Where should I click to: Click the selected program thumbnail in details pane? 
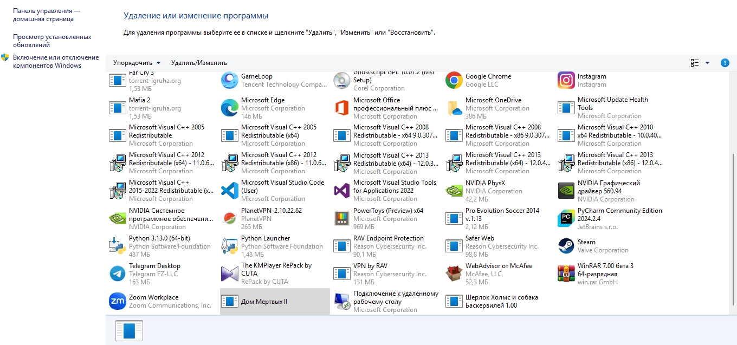coord(129,330)
